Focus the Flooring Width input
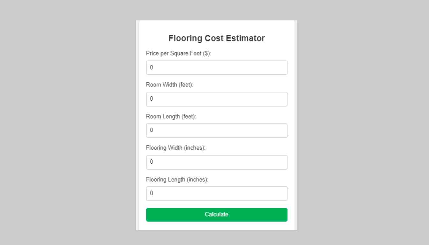Viewport: 429px width, 245px height. tap(216, 162)
